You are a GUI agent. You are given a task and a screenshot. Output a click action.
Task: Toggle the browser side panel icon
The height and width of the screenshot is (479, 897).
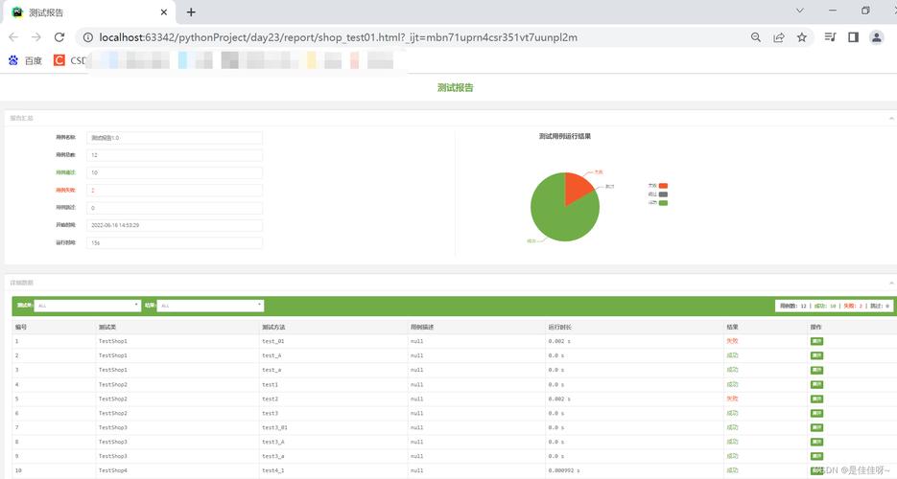853,37
